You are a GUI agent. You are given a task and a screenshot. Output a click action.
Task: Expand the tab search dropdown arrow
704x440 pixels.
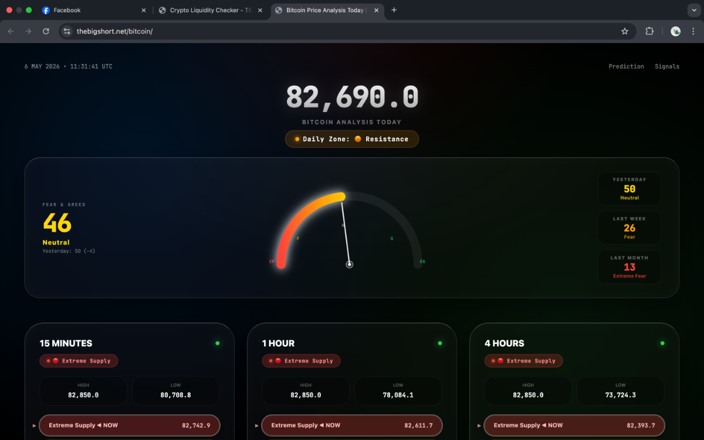[x=693, y=10]
